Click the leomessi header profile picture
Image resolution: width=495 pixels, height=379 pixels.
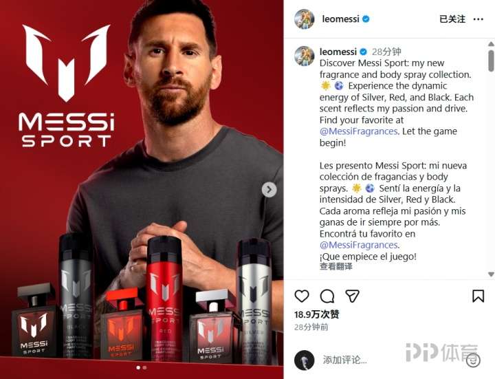pos(305,19)
